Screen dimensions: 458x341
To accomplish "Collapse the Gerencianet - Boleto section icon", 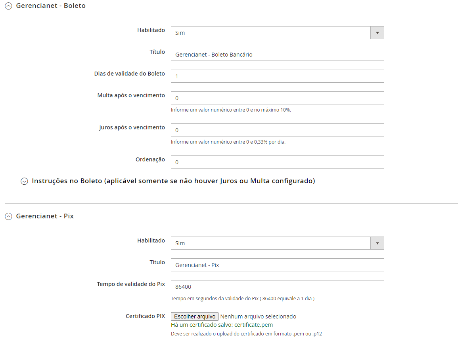I will click(x=8, y=6).
